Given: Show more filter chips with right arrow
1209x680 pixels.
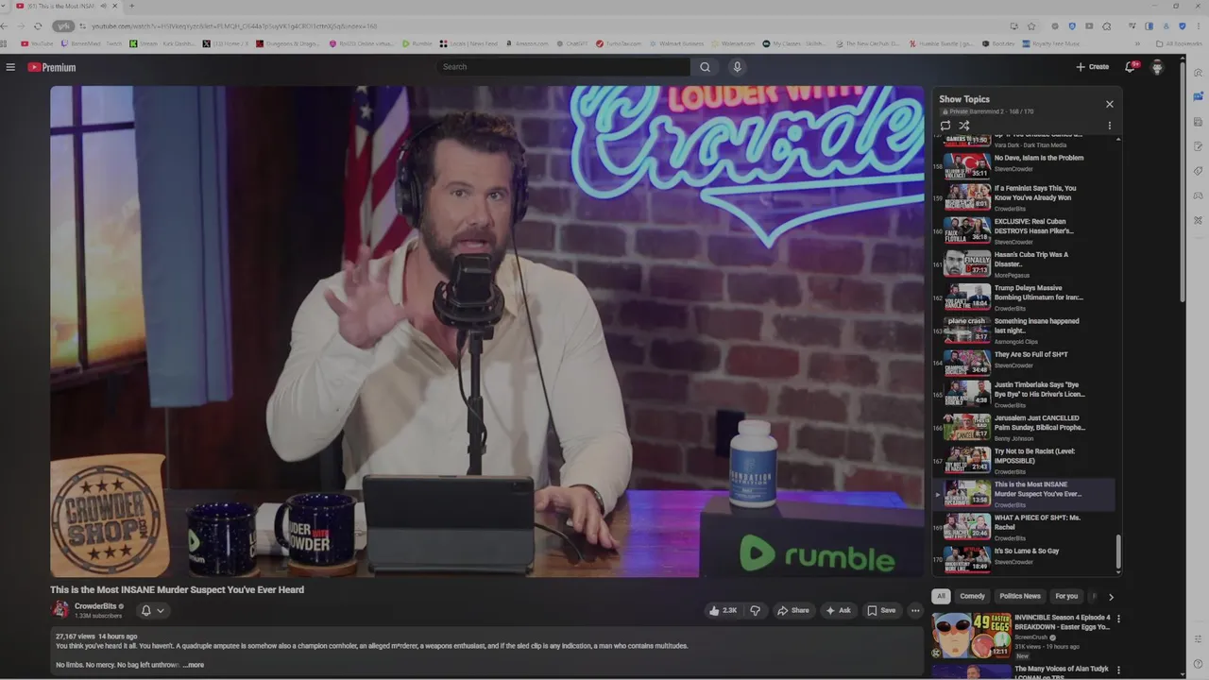Looking at the screenshot, I should tap(1111, 597).
